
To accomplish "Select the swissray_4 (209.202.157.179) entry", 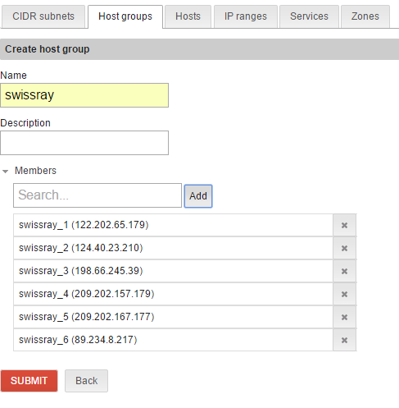I will coord(173,294).
